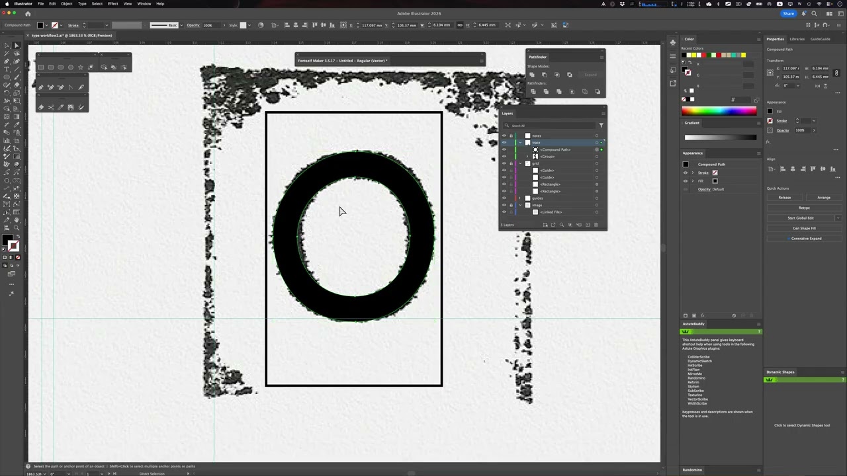The image size is (847, 476).
Task: Select the Type tool
Action: pyautogui.click(x=6, y=69)
